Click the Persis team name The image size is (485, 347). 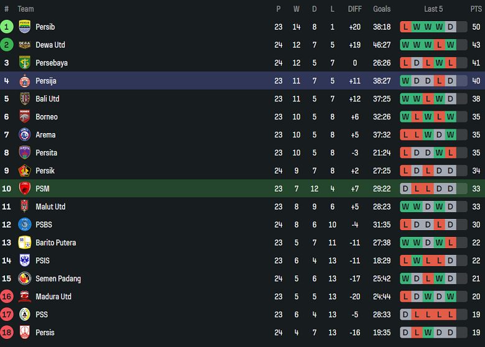pos(45,333)
